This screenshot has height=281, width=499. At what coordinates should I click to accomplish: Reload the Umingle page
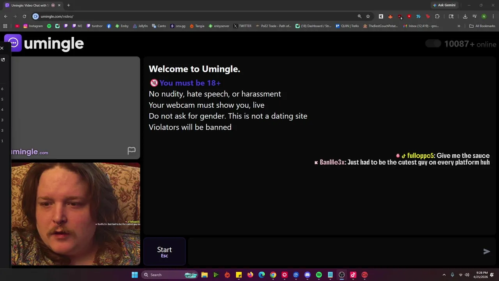24,16
